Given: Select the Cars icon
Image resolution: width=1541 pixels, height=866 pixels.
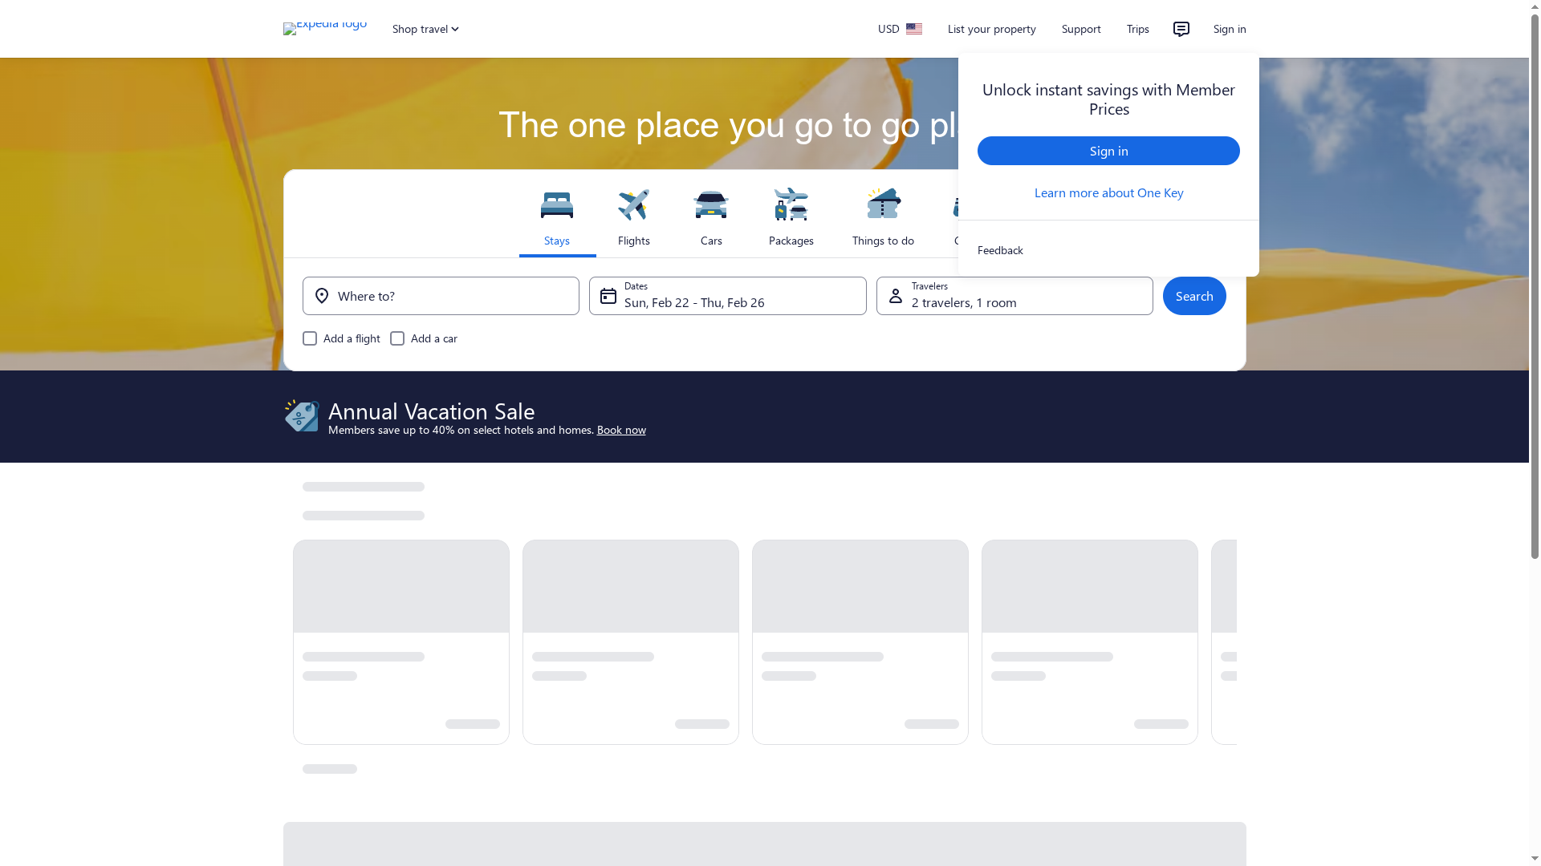Looking at the screenshot, I should pos(711,204).
